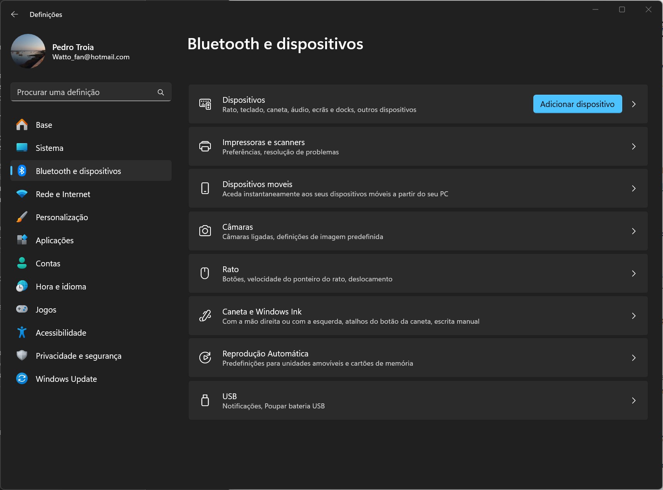Expand the Dispositivos chevron arrow
The height and width of the screenshot is (490, 663).
(633, 104)
